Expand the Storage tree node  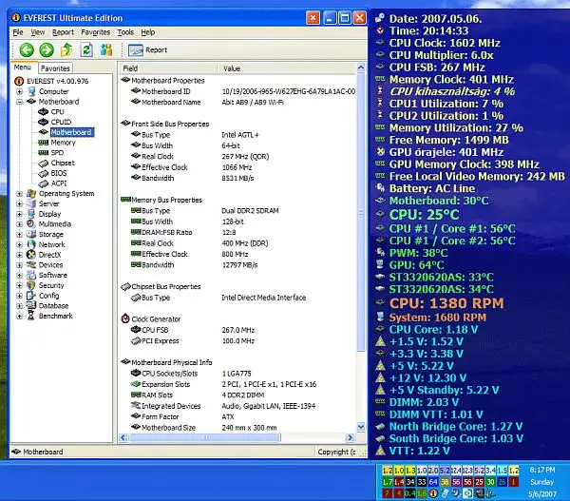[x=20, y=235]
